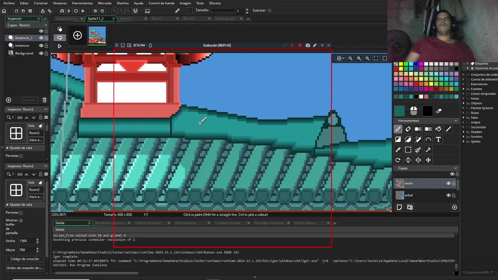Click the Código de creación button
The image size is (498, 280).
[x=25, y=259]
